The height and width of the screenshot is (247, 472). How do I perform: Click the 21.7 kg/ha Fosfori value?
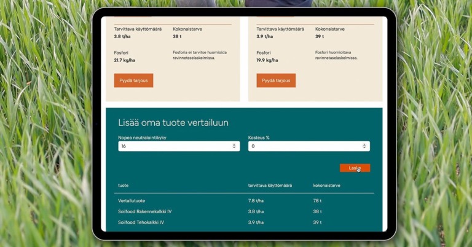tap(125, 60)
